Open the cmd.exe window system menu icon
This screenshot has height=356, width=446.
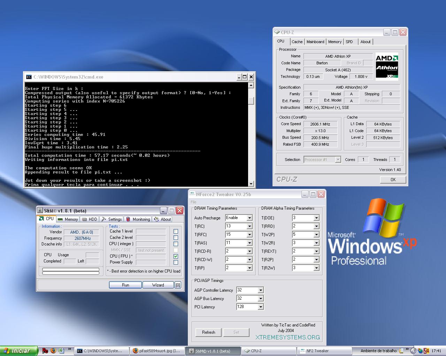pos(29,77)
